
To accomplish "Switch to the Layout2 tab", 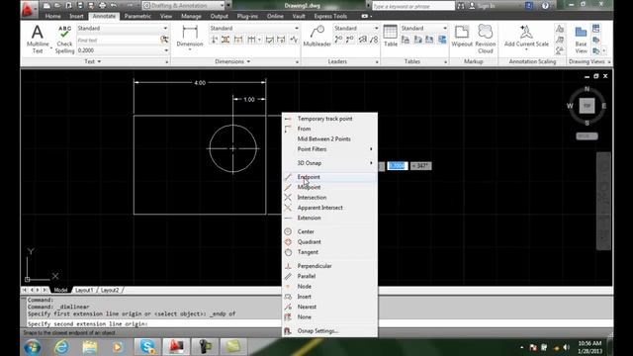I will pyautogui.click(x=110, y=290).
